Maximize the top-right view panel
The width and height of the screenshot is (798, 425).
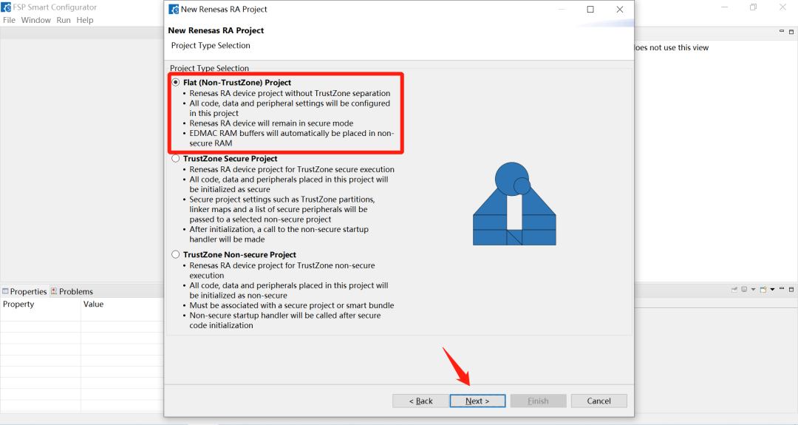[791, 31]
